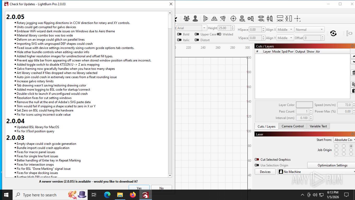Click the Align Centers target icon
The height and width of the screenshot is (200, 355).
click(233, 18)
